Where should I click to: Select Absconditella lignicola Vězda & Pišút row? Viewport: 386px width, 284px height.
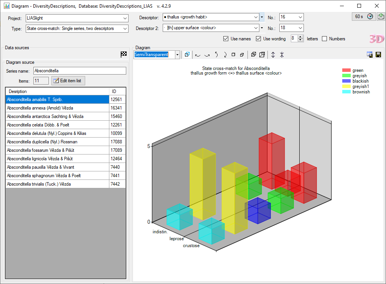[57, 159]
